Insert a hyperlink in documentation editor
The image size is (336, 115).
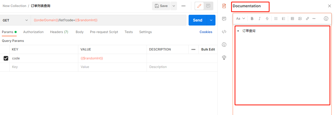(307, 19)
